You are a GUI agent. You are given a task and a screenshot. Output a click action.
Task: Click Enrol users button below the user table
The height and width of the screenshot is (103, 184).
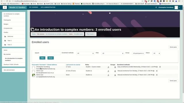click(173, 81)
